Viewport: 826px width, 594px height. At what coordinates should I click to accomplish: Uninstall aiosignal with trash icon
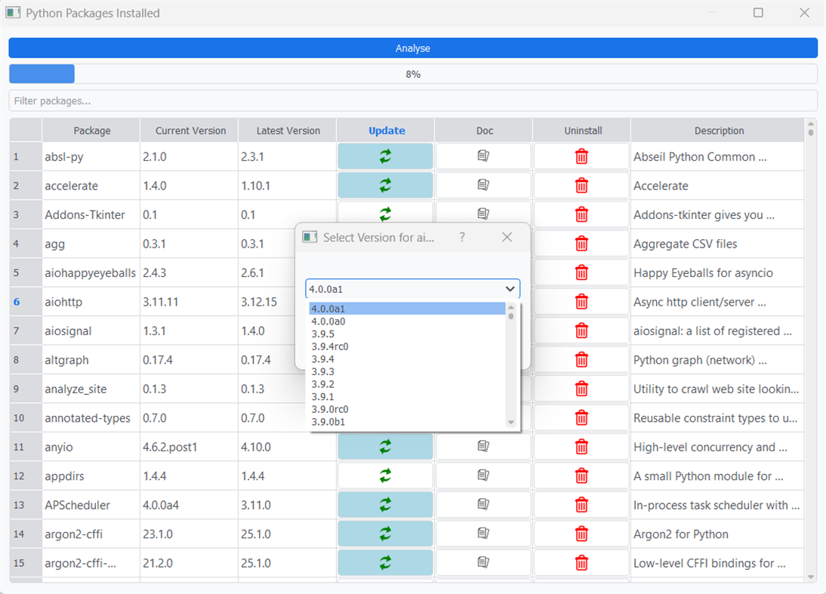(x=581, y=331)
